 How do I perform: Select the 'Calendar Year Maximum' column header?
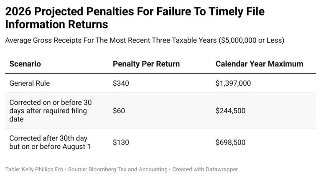[x=259, y=64]
